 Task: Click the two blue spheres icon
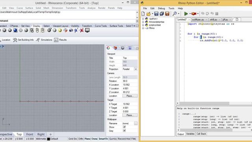71,30
